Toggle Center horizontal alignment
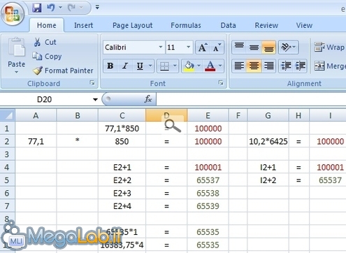This screenshot has height=253, width=346. [x=254, y=66]
